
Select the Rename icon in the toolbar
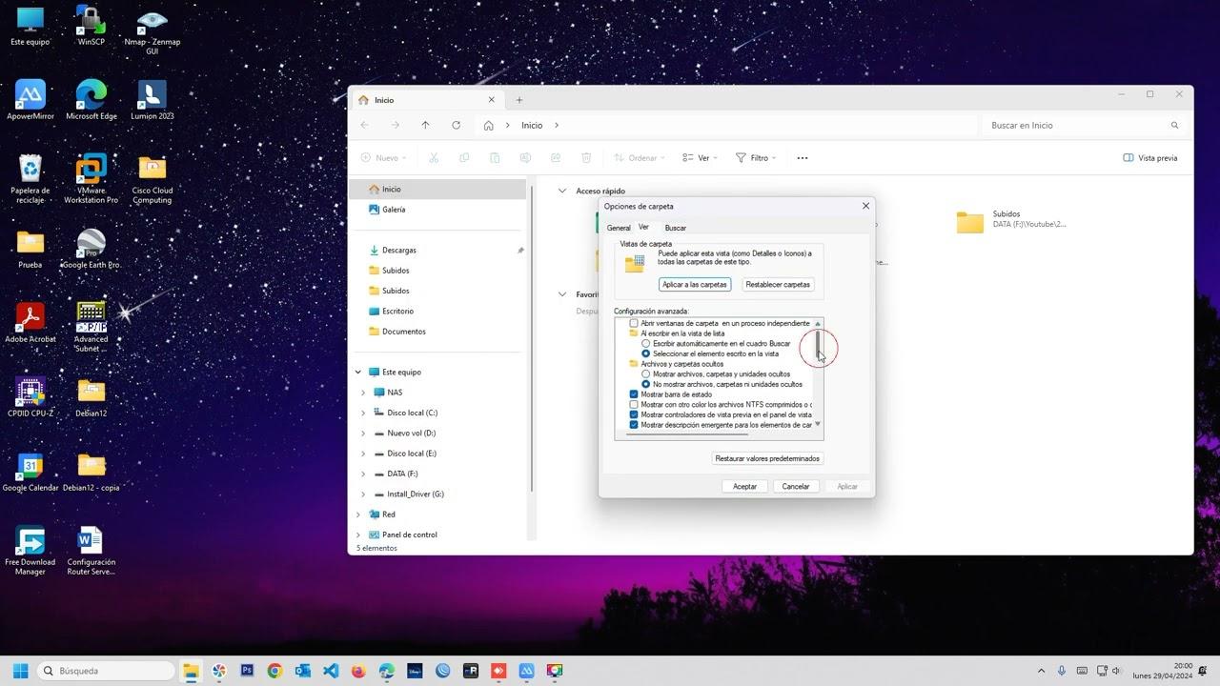click(525, 157)
